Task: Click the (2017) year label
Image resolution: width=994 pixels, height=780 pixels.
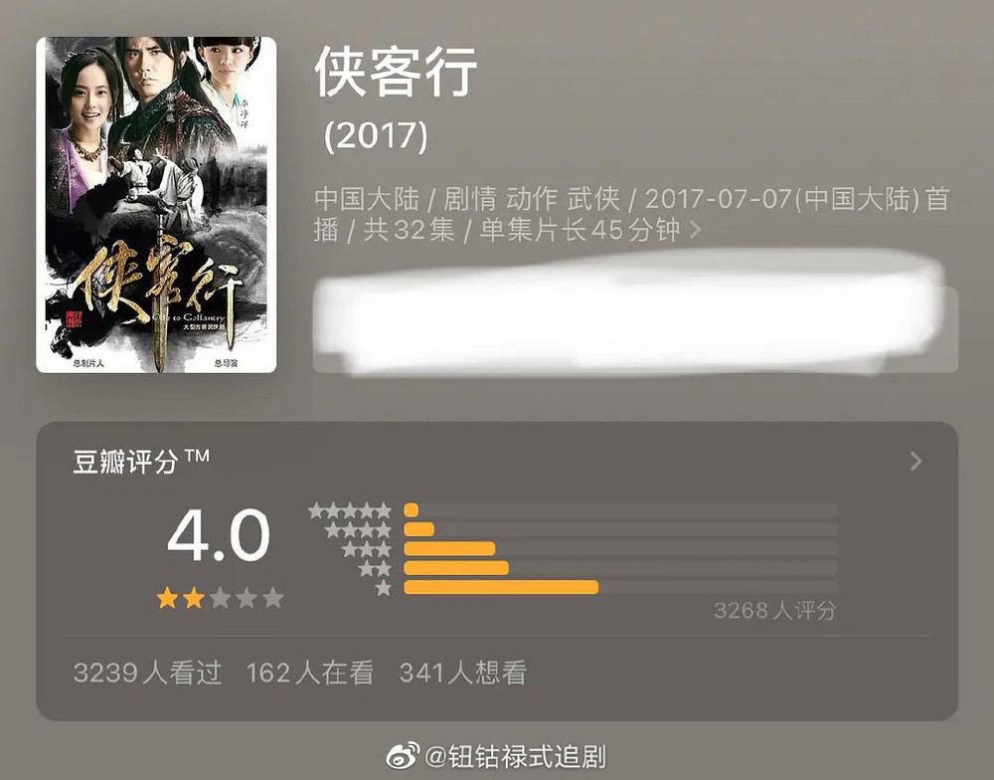Action: tap(376, 135)
